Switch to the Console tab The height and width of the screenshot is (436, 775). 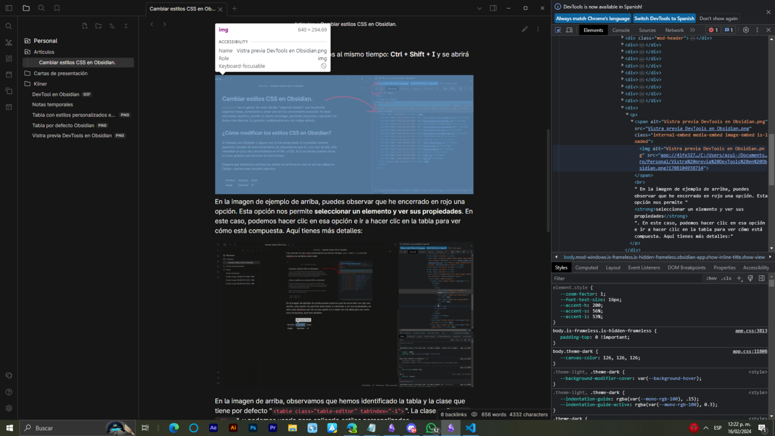tap(621, 30)
